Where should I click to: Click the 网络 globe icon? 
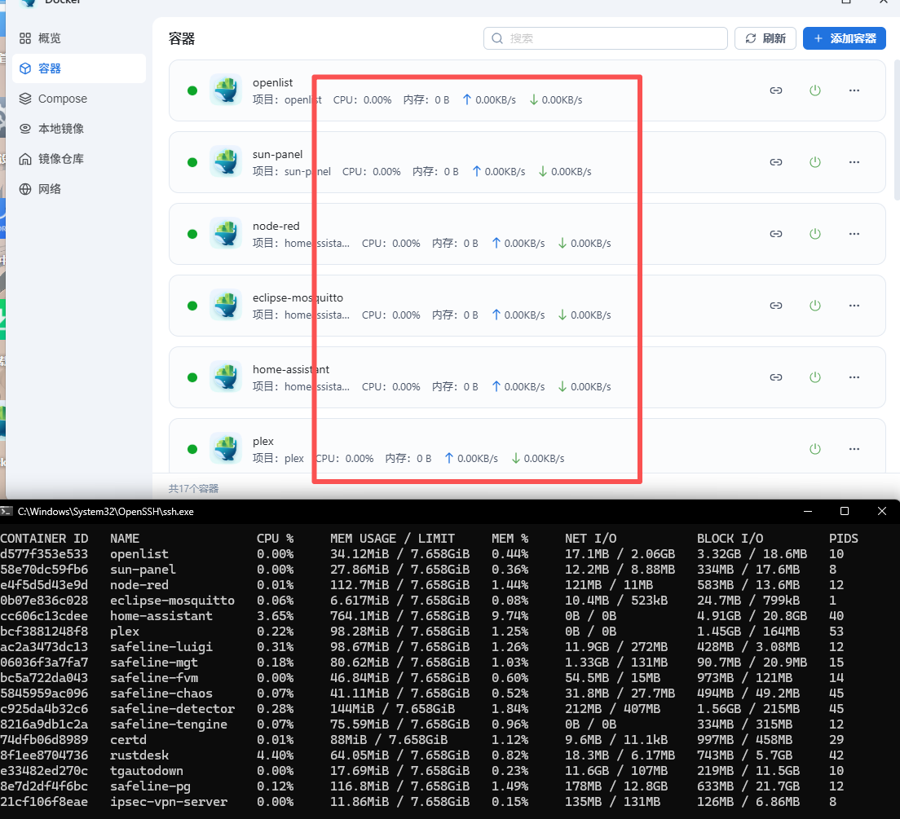pyautogui.click(x=25, y=189)
